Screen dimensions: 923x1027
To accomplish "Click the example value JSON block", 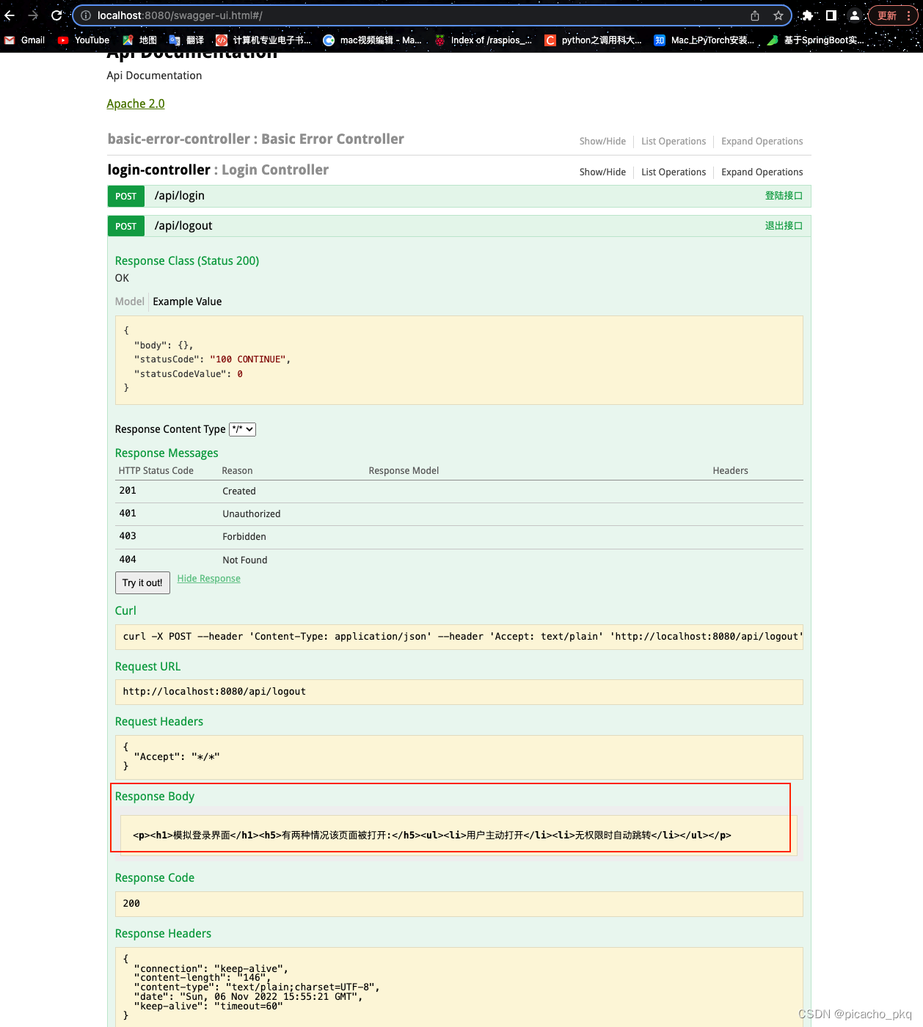I will [x=459, y=360].
